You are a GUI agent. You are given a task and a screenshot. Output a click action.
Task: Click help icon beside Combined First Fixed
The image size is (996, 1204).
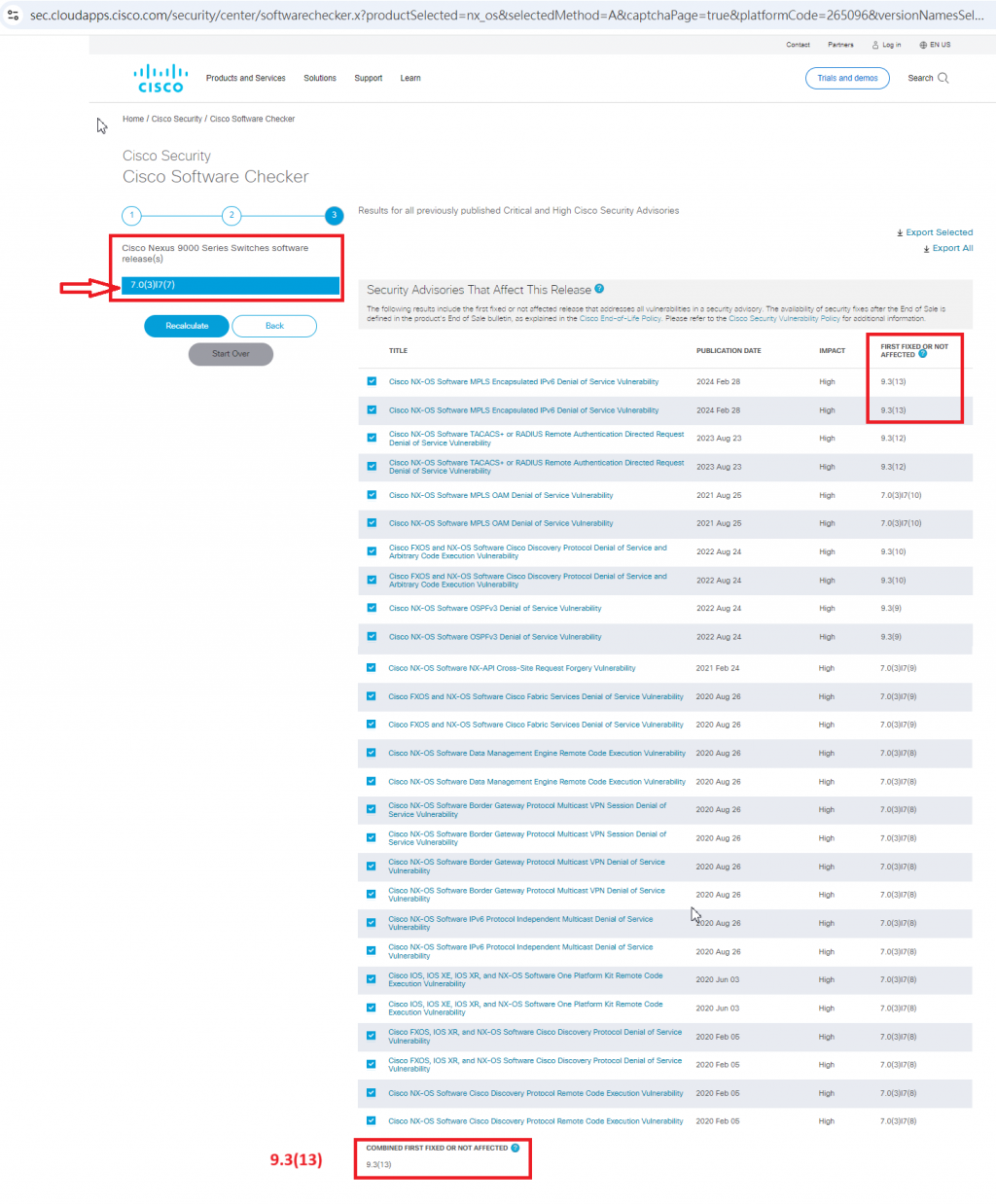coord(516,1148)
